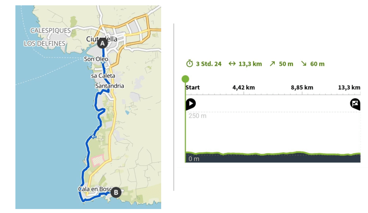Click the sa Caleta label on the map
368x213 pixels.
[103, 76]
